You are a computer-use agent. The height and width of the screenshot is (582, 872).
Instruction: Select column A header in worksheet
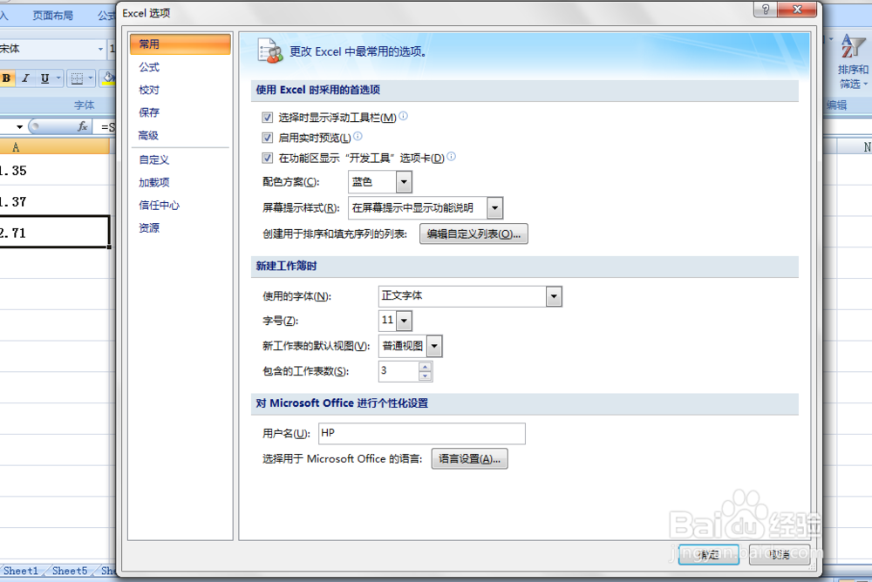(54, 147)
